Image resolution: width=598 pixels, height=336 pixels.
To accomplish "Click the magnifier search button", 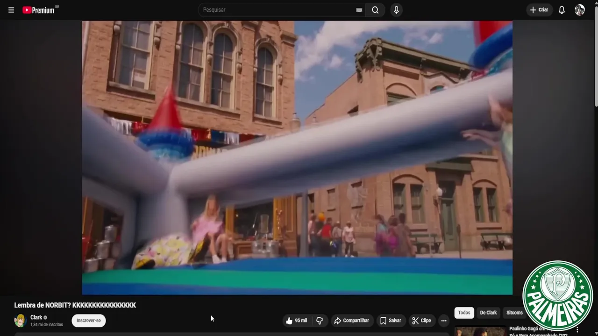I will [x=375, y=10].
